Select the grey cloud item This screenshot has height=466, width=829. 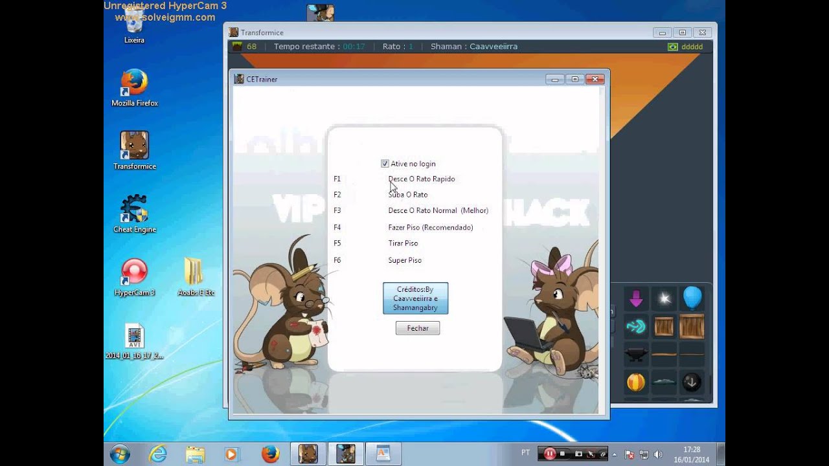pyautogui.click(x=664, y=383)
